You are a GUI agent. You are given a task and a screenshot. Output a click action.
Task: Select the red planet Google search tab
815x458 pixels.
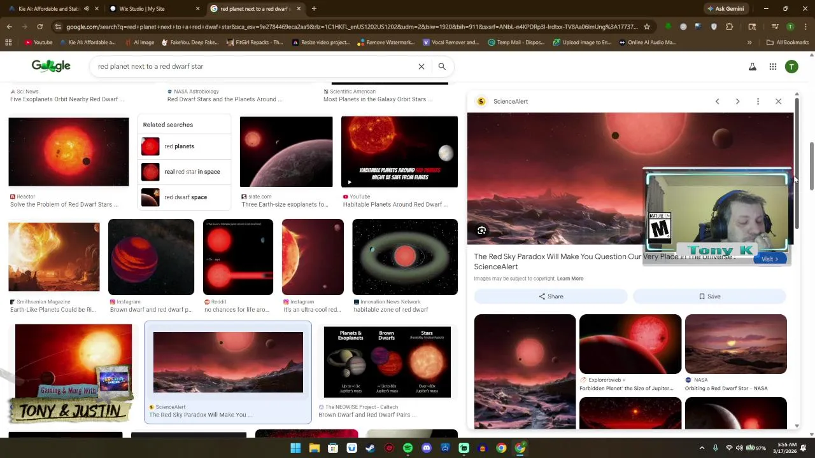[x=255, y=9]
